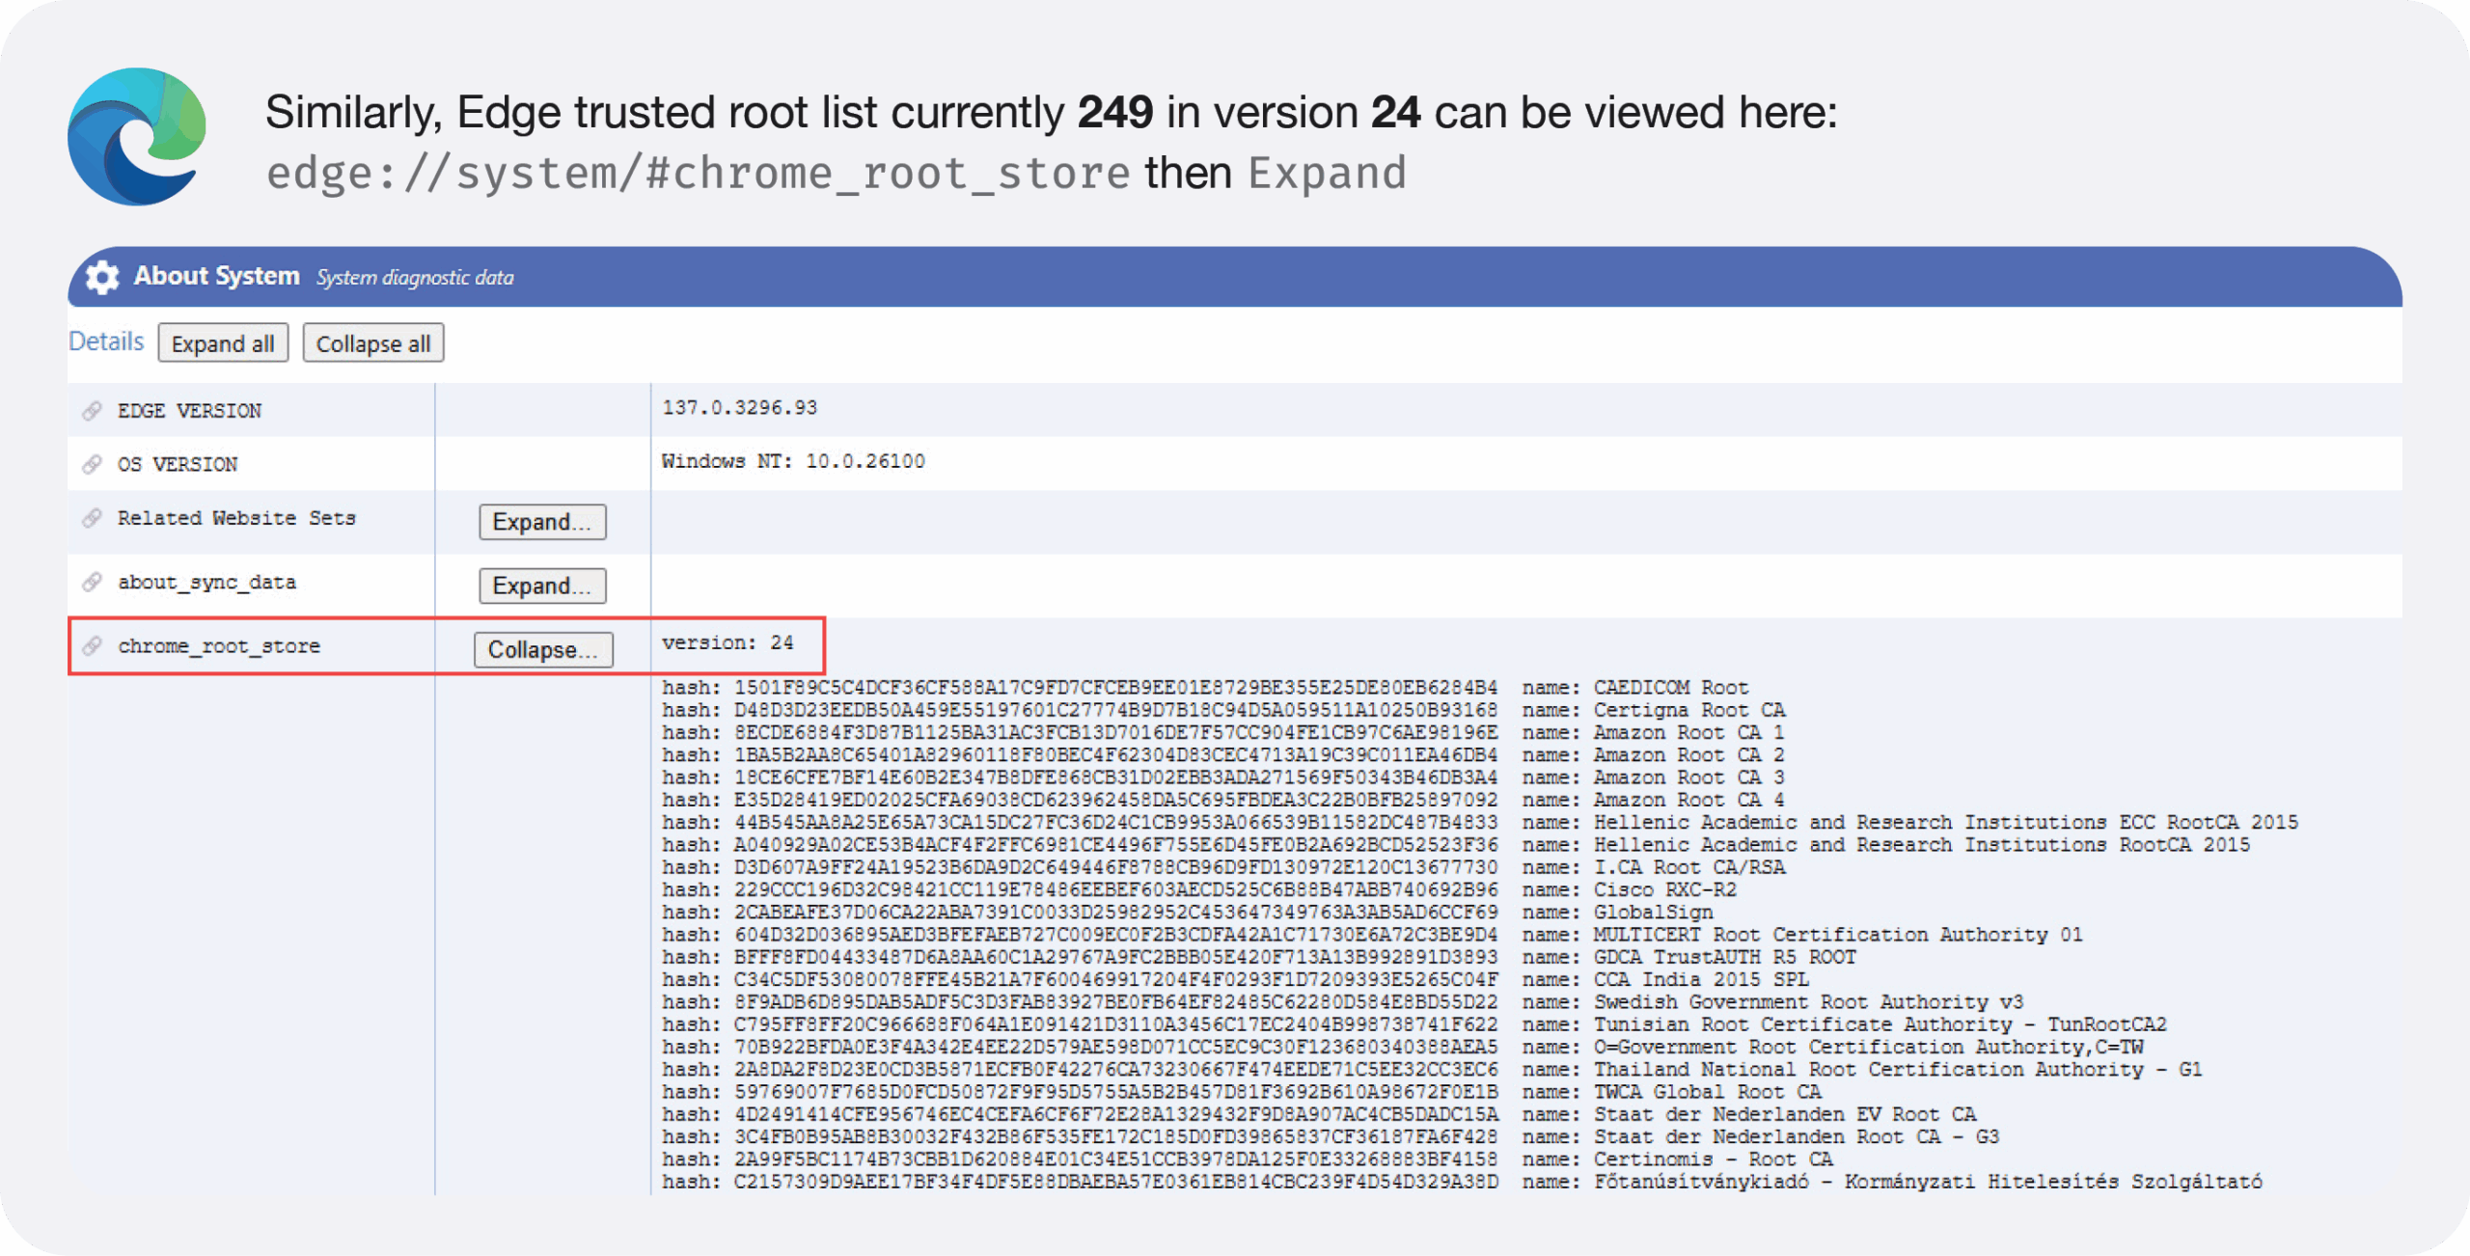Click the link icon beside chrome_root_store

point(92,645)
